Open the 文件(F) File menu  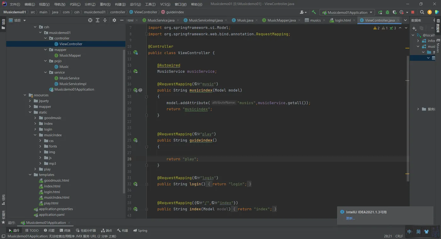coord(15,4)
